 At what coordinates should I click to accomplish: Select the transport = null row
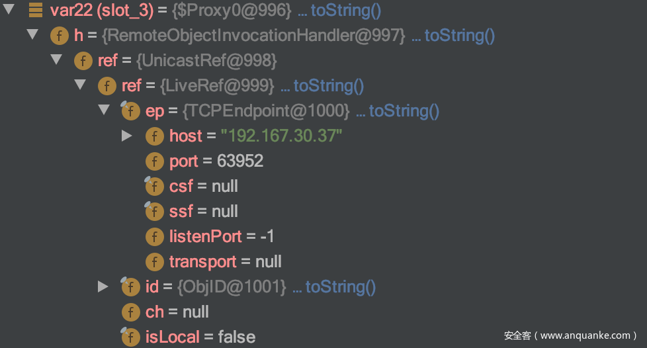(x=225, y=262)
